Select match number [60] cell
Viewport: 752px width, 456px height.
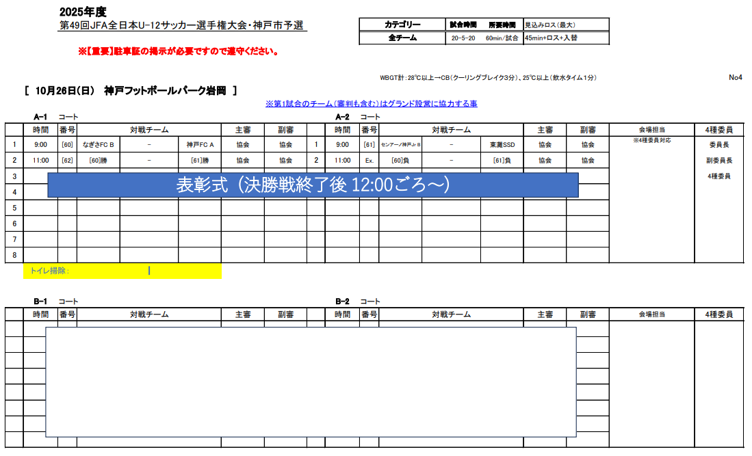[x=67, y=145]
